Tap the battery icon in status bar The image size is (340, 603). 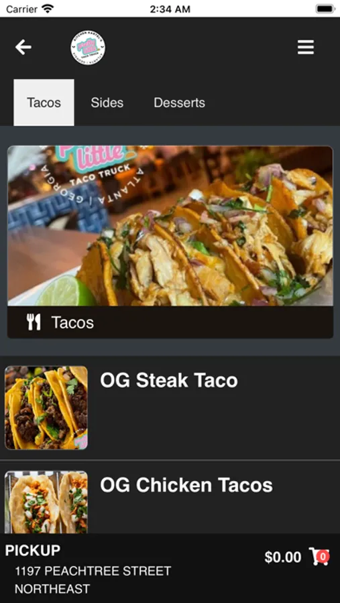coord(325,9)
